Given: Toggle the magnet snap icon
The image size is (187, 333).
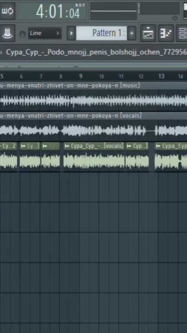Looking at the screenshot, I should click(22, 33).
